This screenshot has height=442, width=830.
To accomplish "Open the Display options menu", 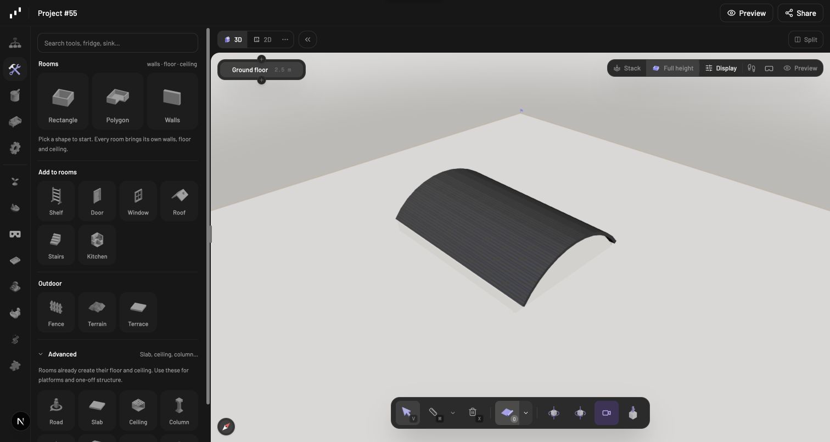I will 721,69.
